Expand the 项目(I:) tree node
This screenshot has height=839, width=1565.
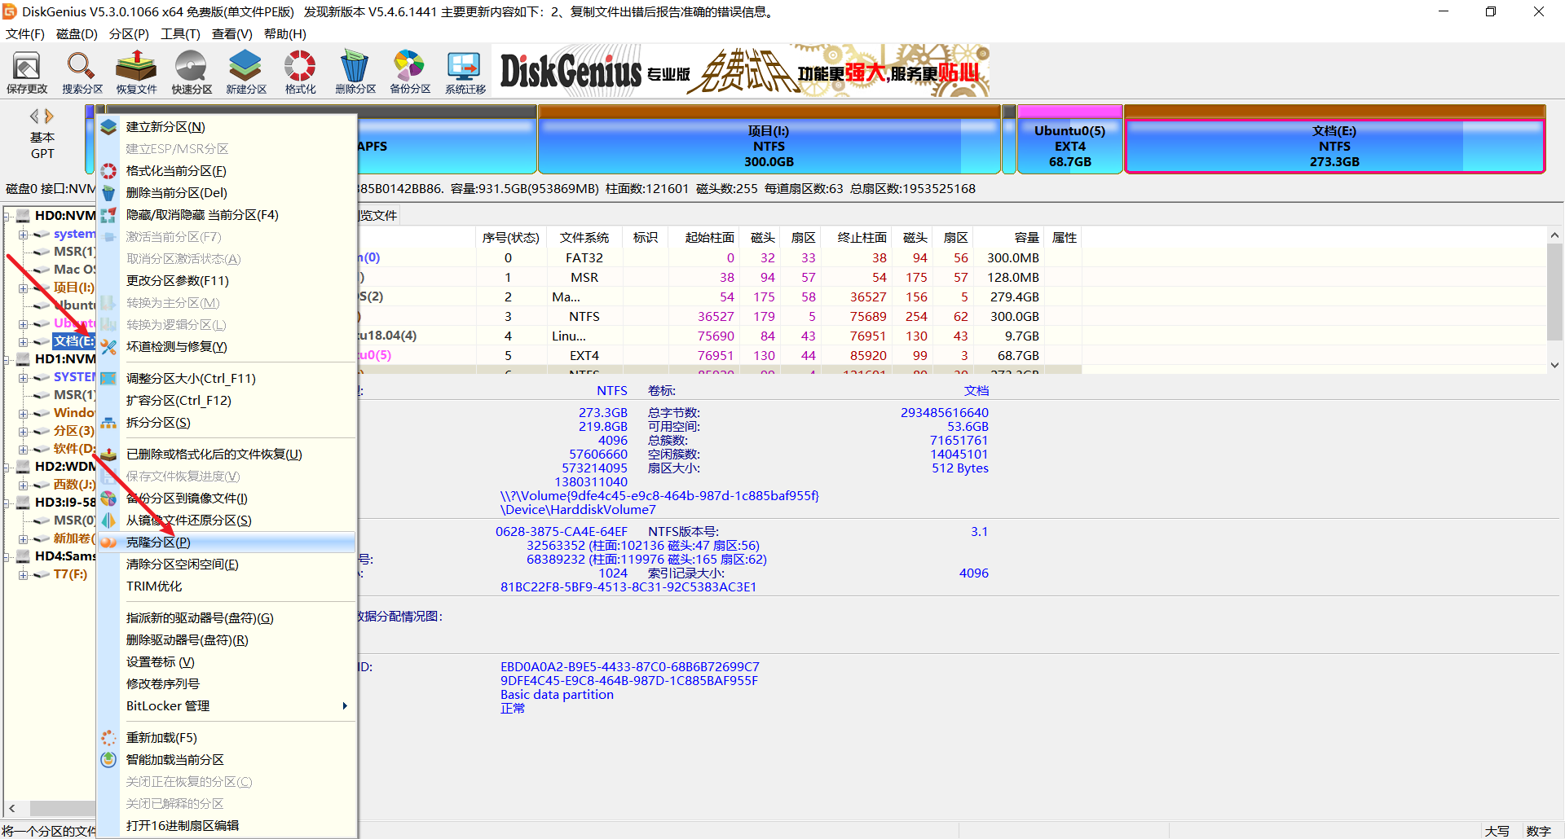pos(24,288)
